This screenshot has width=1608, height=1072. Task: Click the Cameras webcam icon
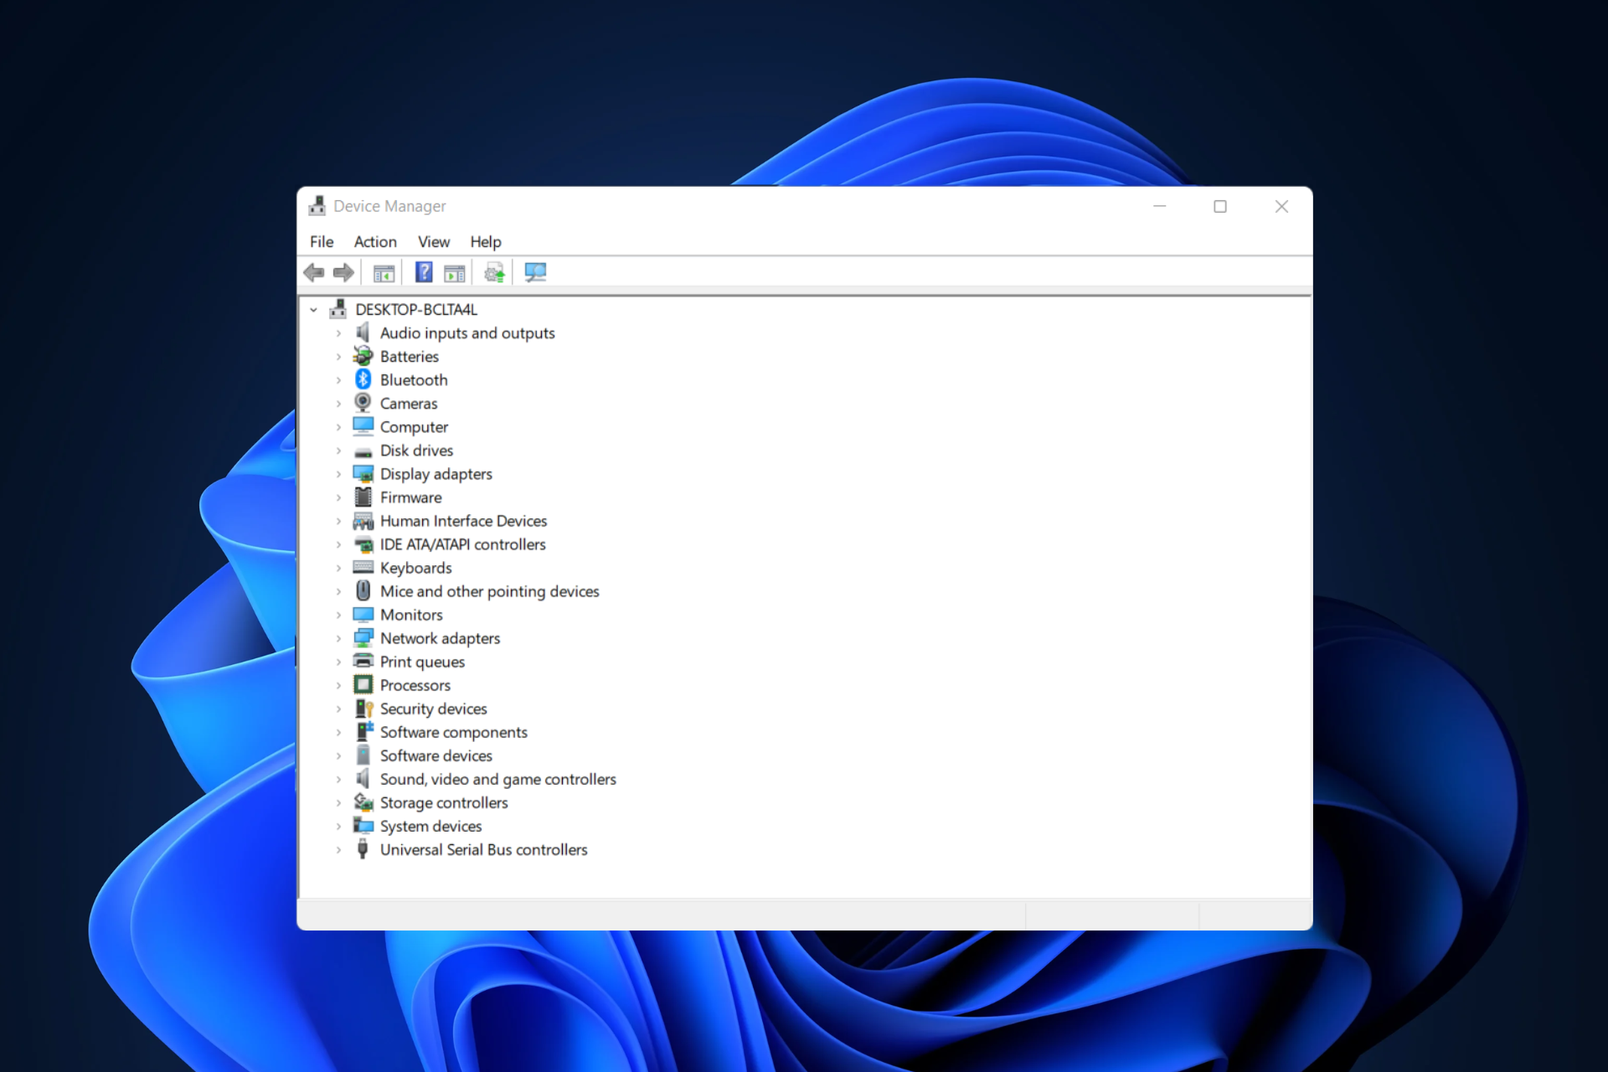[x=363, y=403]
